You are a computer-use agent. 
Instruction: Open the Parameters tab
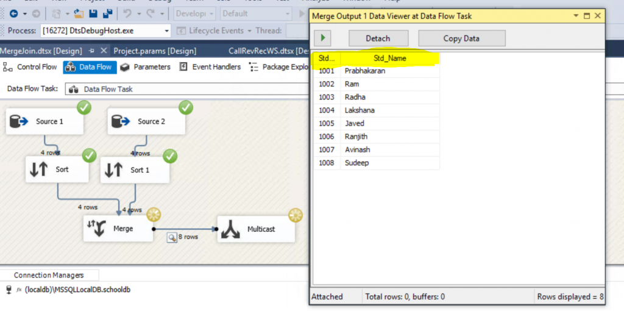coord(146,67)
